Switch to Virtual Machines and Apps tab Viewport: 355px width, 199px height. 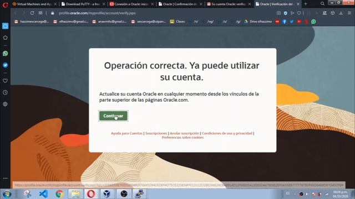click(x=33, y=4)
